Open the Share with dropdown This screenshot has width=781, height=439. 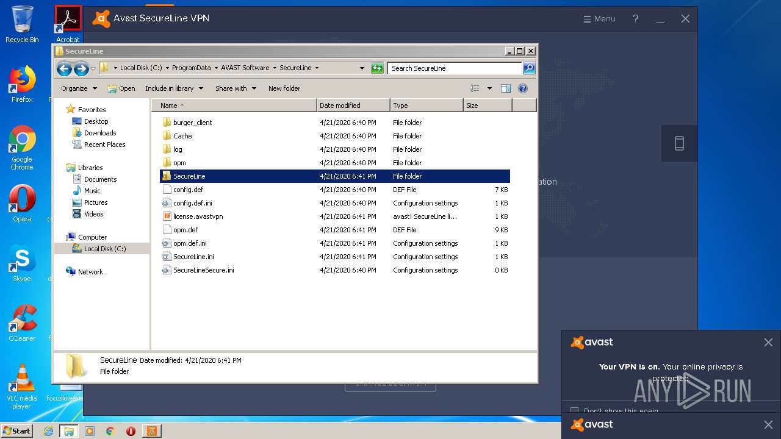tap(236, 88)
